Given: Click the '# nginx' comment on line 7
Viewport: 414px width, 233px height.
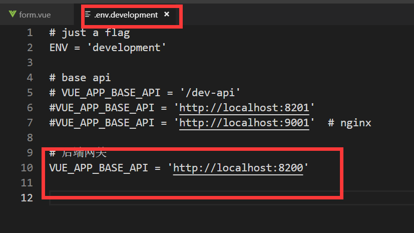Looking at the screenshot, I should pyautogui.click(x=349, y=123).
